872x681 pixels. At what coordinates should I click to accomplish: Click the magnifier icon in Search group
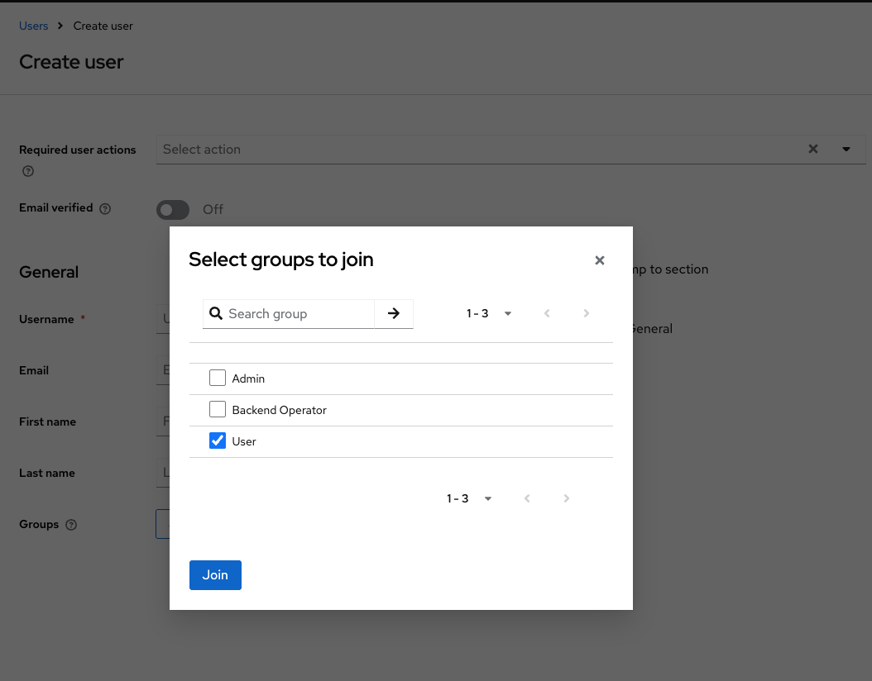point(216,314)
